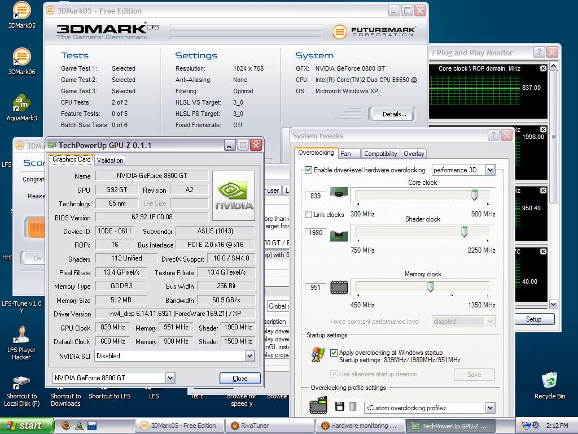Click the Save startup settings button
The width and height of the screenshot is (578, 434).
[474, 375]
